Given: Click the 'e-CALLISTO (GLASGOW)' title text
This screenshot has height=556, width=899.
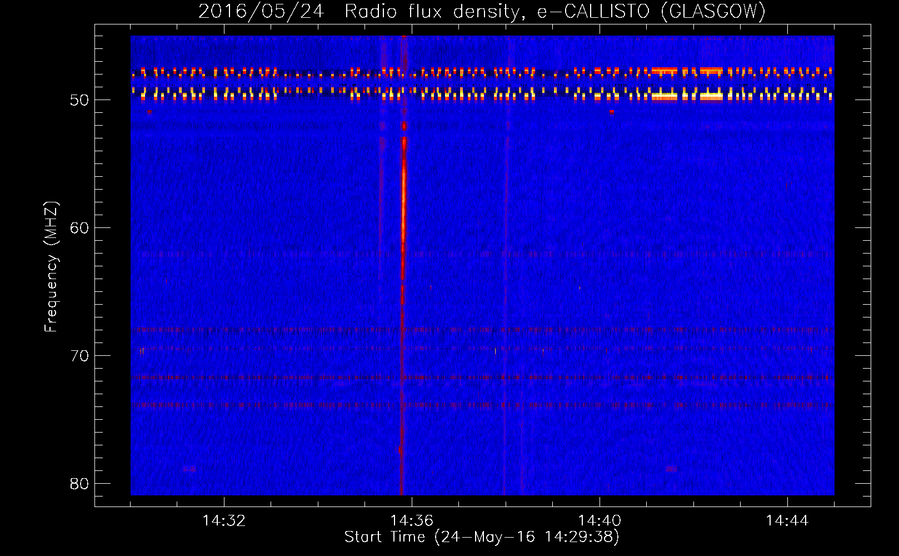Looking at the screenshot, I should click(651, 12).
